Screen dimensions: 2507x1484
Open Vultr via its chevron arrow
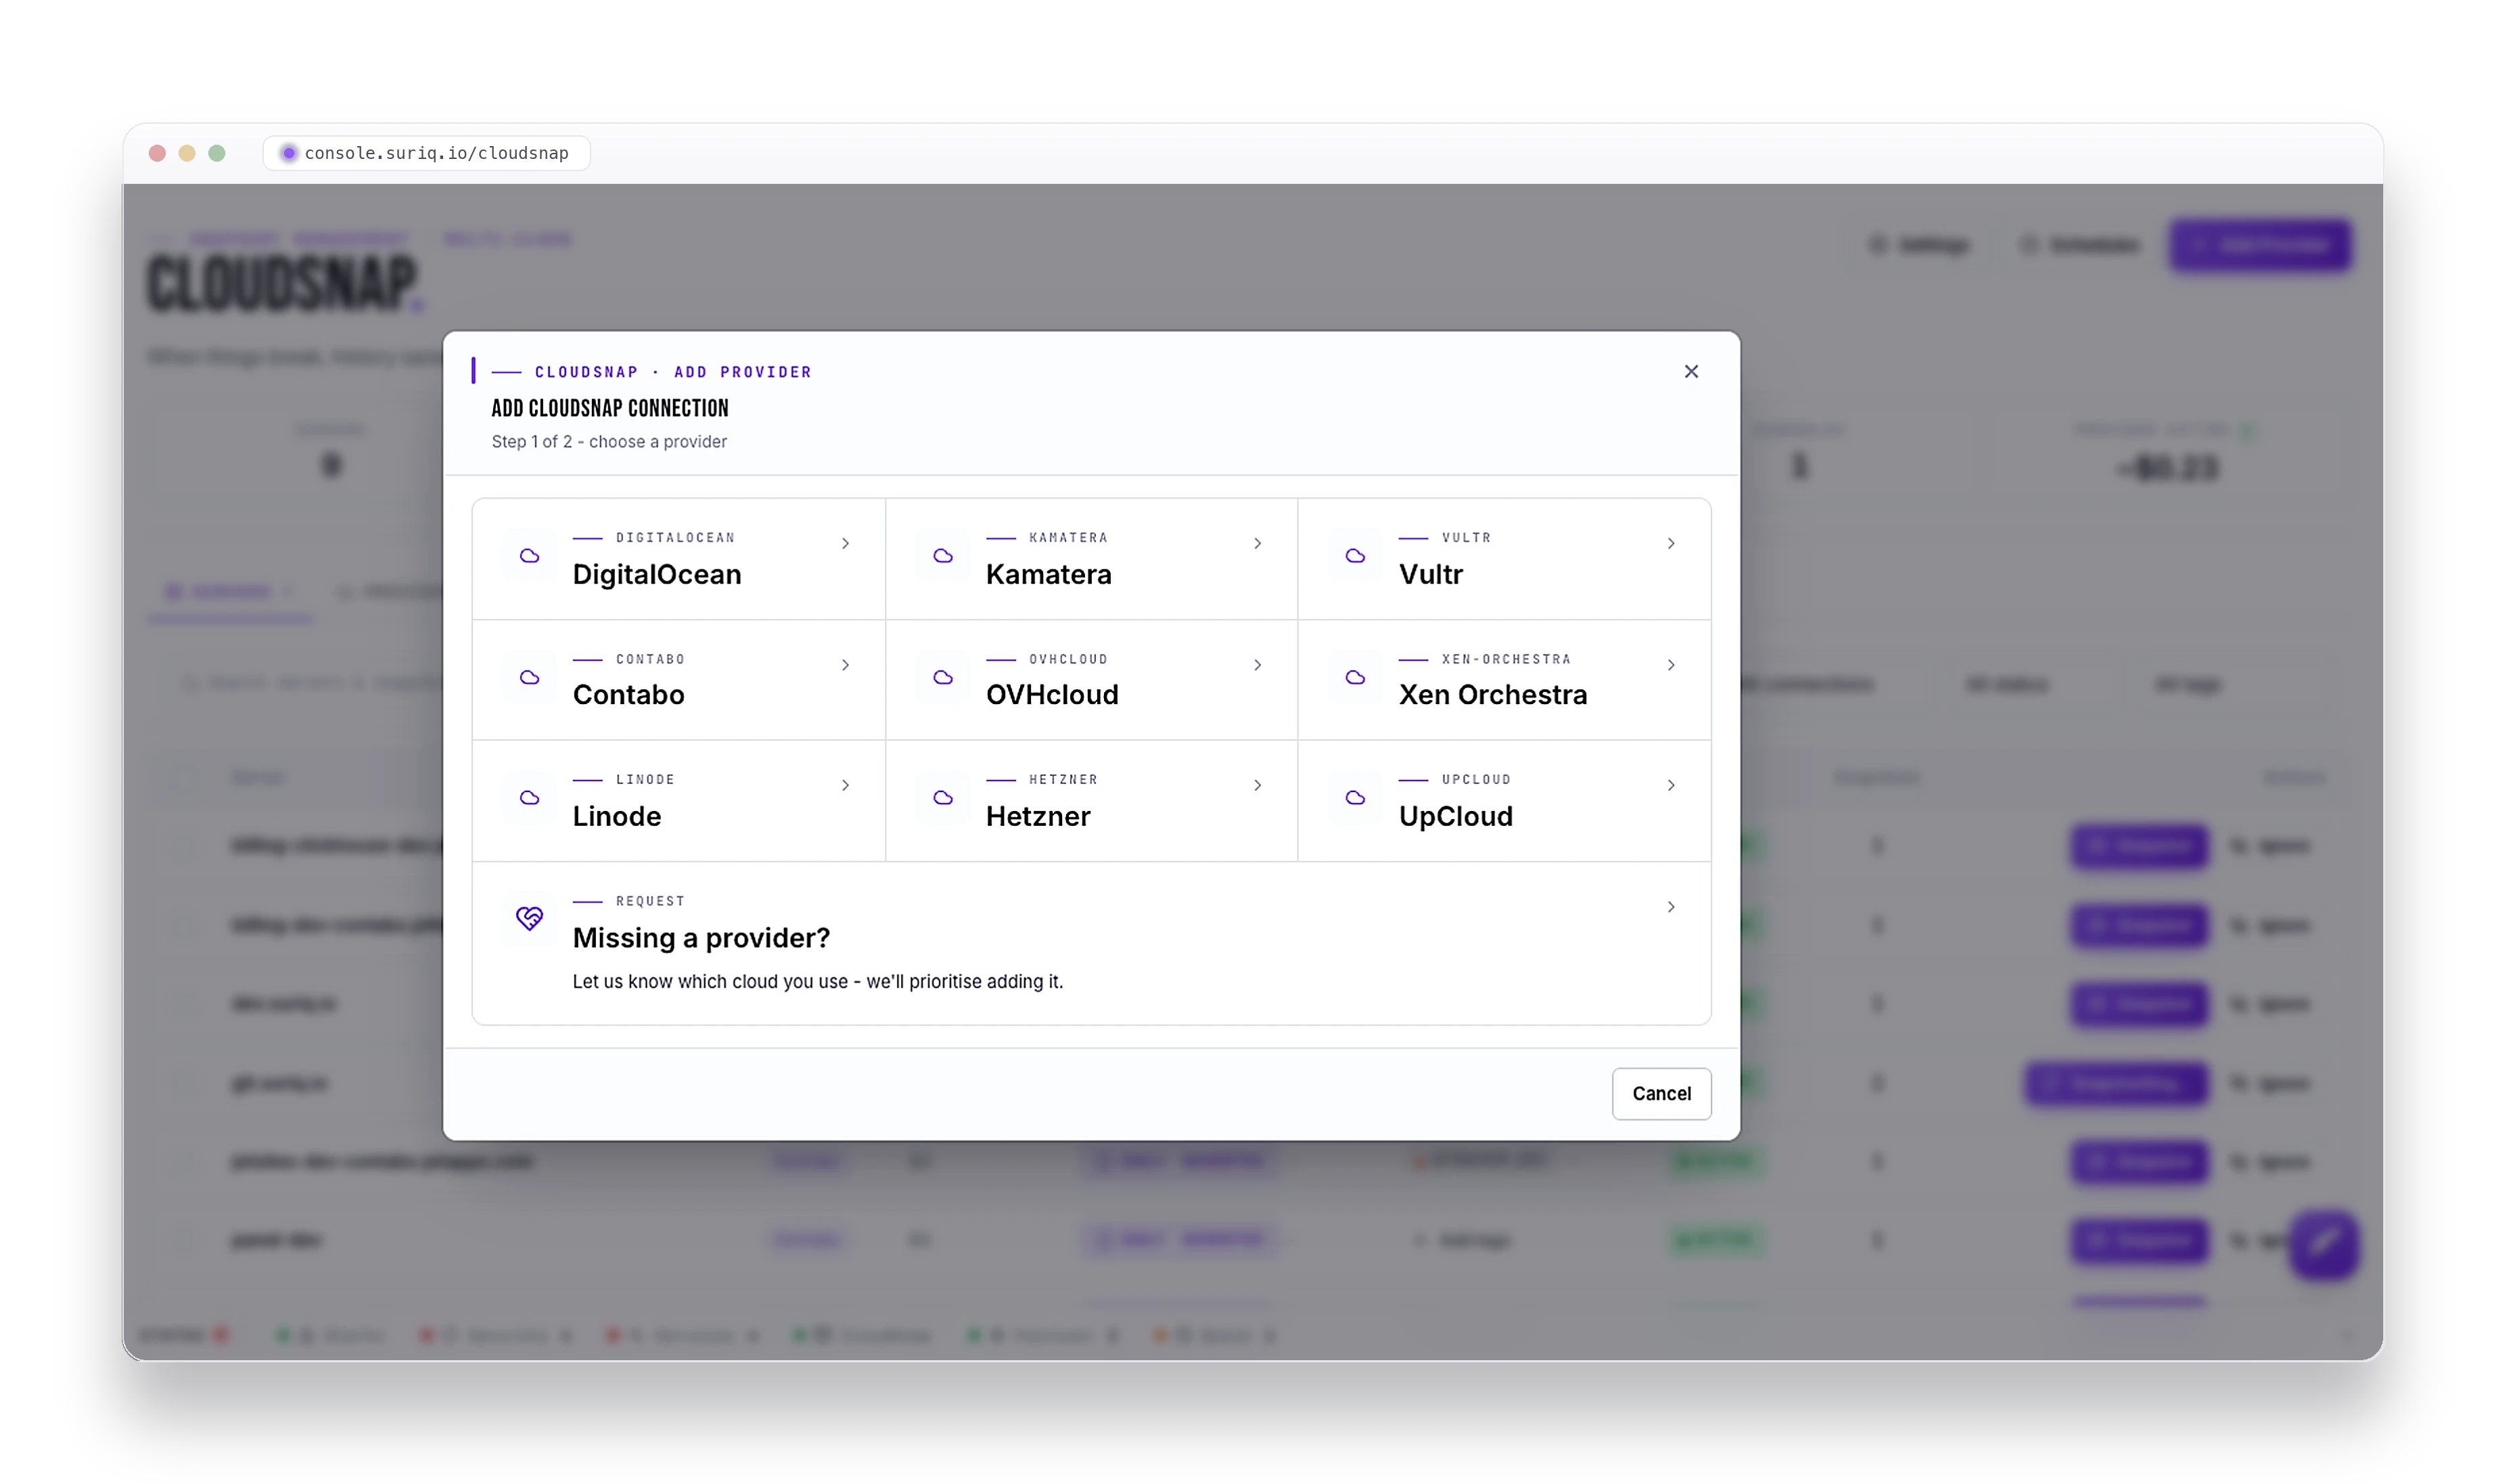click(x=1671, y=544)
